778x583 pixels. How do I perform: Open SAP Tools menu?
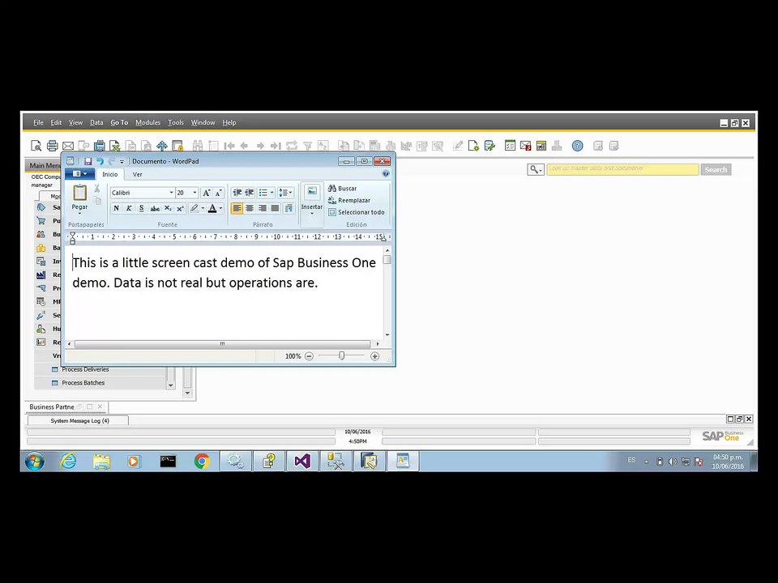[x=176, y=122]
